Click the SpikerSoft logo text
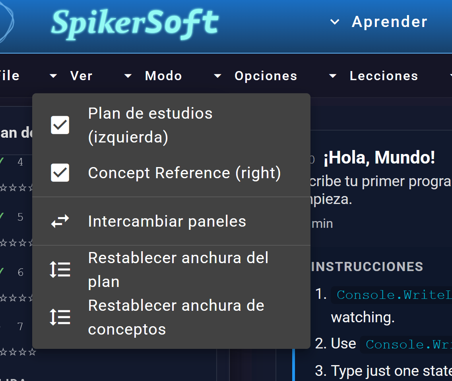452x381 pixels. [x=135, y=23]
